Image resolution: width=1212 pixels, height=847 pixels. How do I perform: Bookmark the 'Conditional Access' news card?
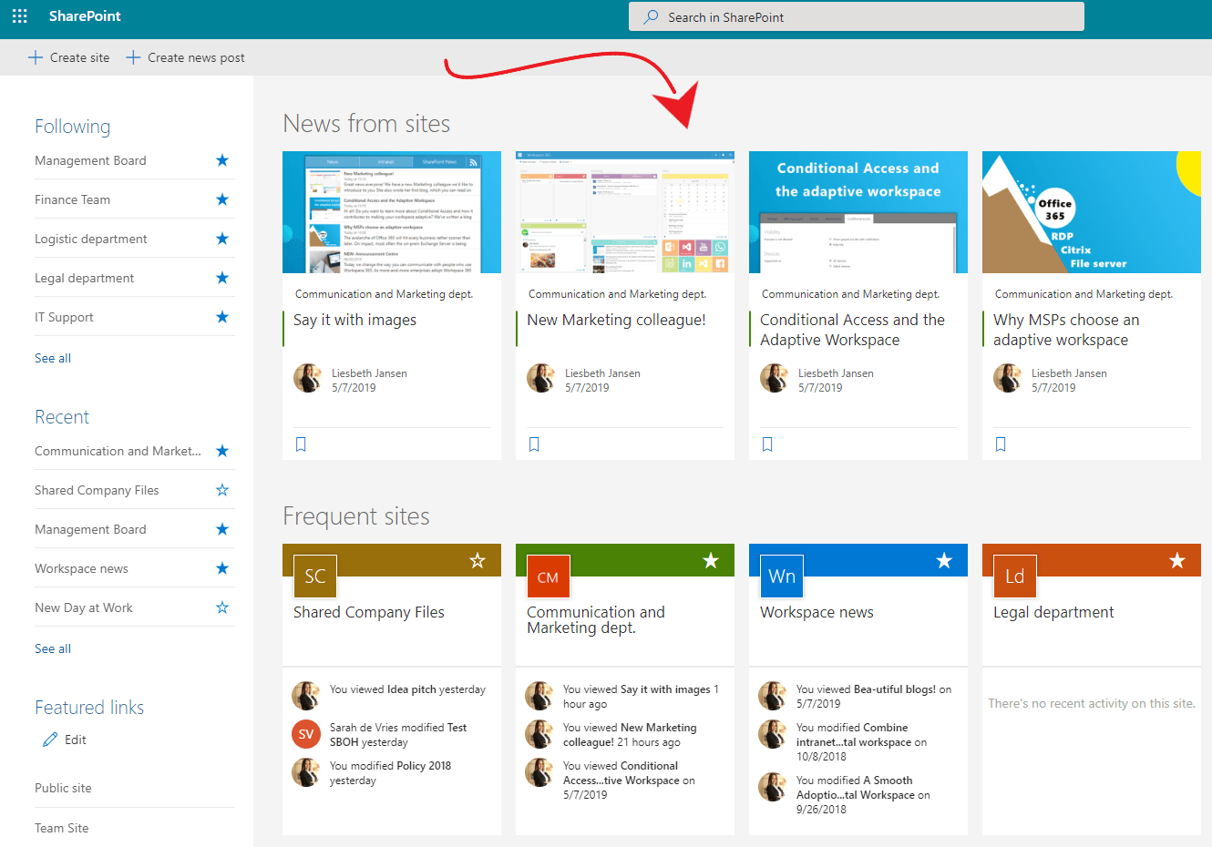pos(767,444)
